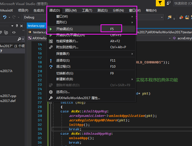Open the 项目(P) menu
This screenshot has height=146, width=192.
coord(23,10)
